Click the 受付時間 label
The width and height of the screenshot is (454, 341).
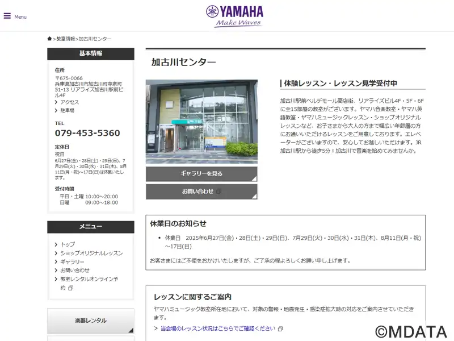click(64, 189)
